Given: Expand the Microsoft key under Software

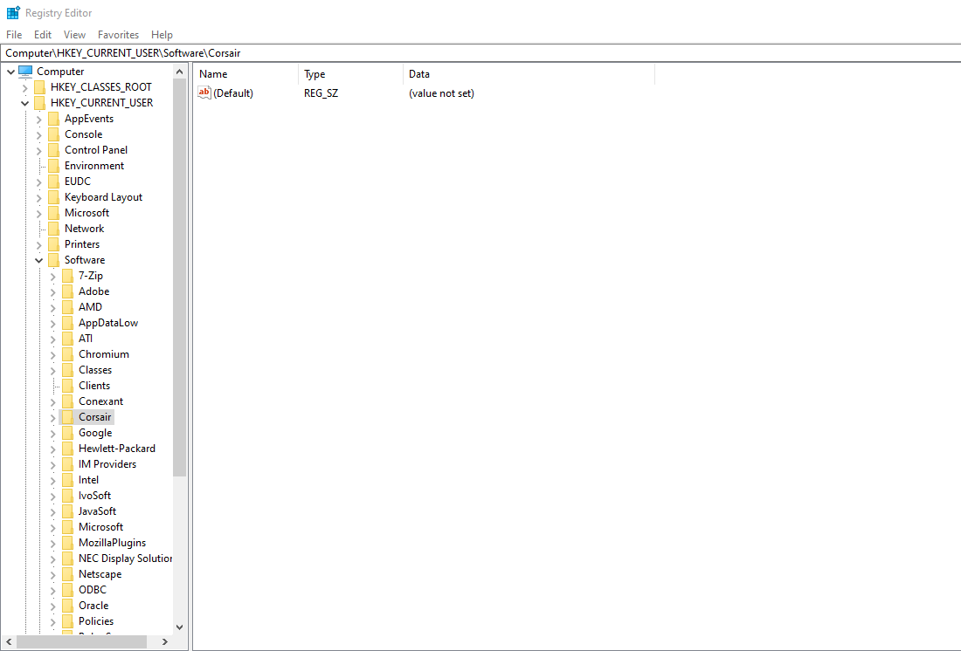Looking at the screenshot, I should pos(53,526).
